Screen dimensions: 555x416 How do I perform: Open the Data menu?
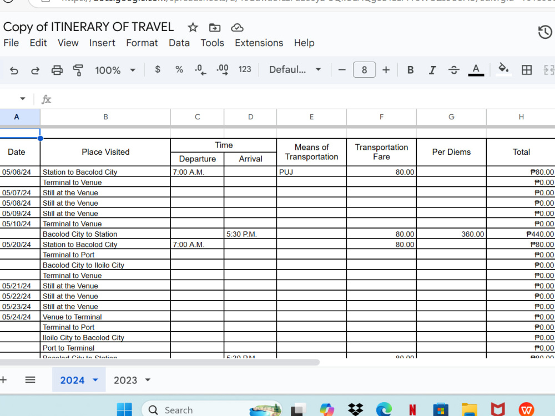tap(179, 43)
